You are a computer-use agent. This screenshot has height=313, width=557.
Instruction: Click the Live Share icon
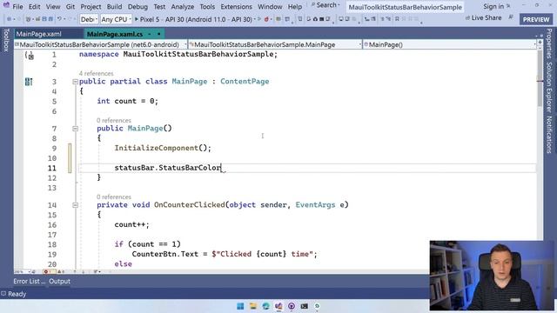coord(467,17)
